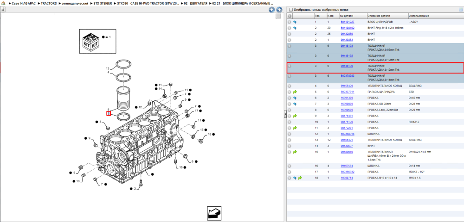Image resolution: width=464 pixels, height=222 pixels.
Task: Click the blue back arrow on ВИНТ,Flng M18 row
Action: (x=295, y=28)
